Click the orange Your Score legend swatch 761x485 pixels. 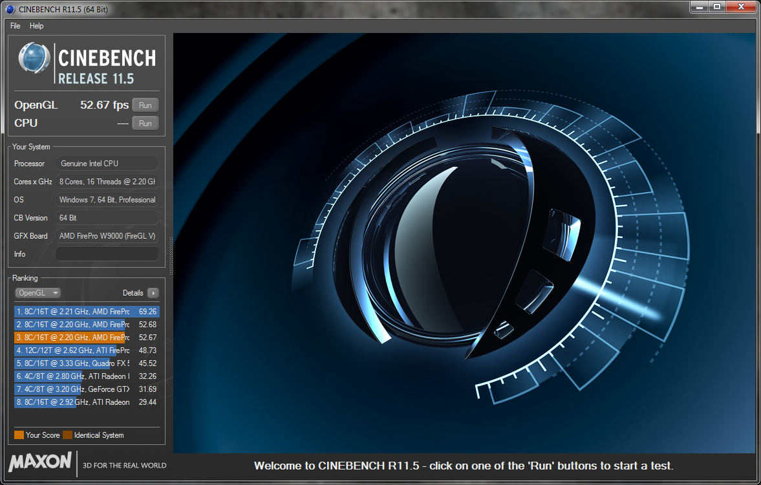point(19,435)
